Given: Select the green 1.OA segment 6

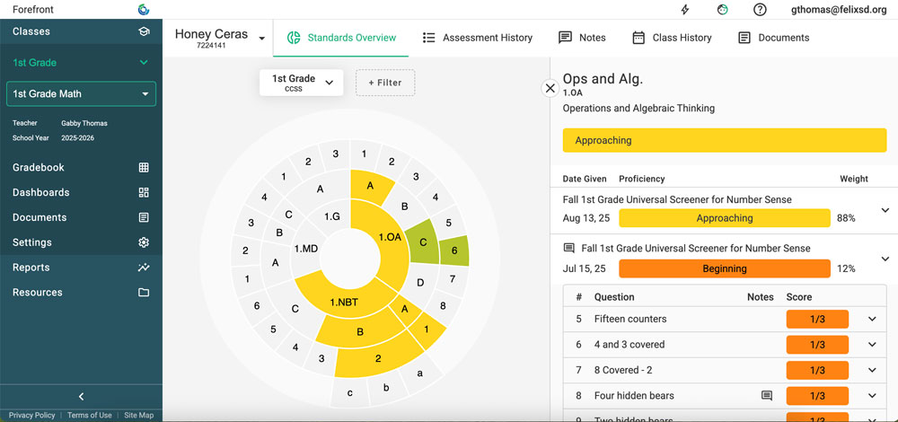Looking at the screenshot, I should click(x=453, y=251).
